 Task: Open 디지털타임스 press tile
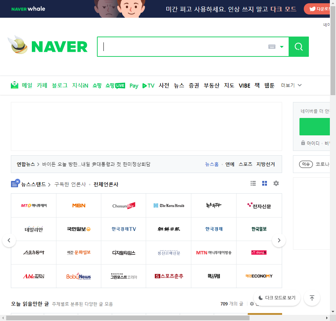tap(124, 253)
